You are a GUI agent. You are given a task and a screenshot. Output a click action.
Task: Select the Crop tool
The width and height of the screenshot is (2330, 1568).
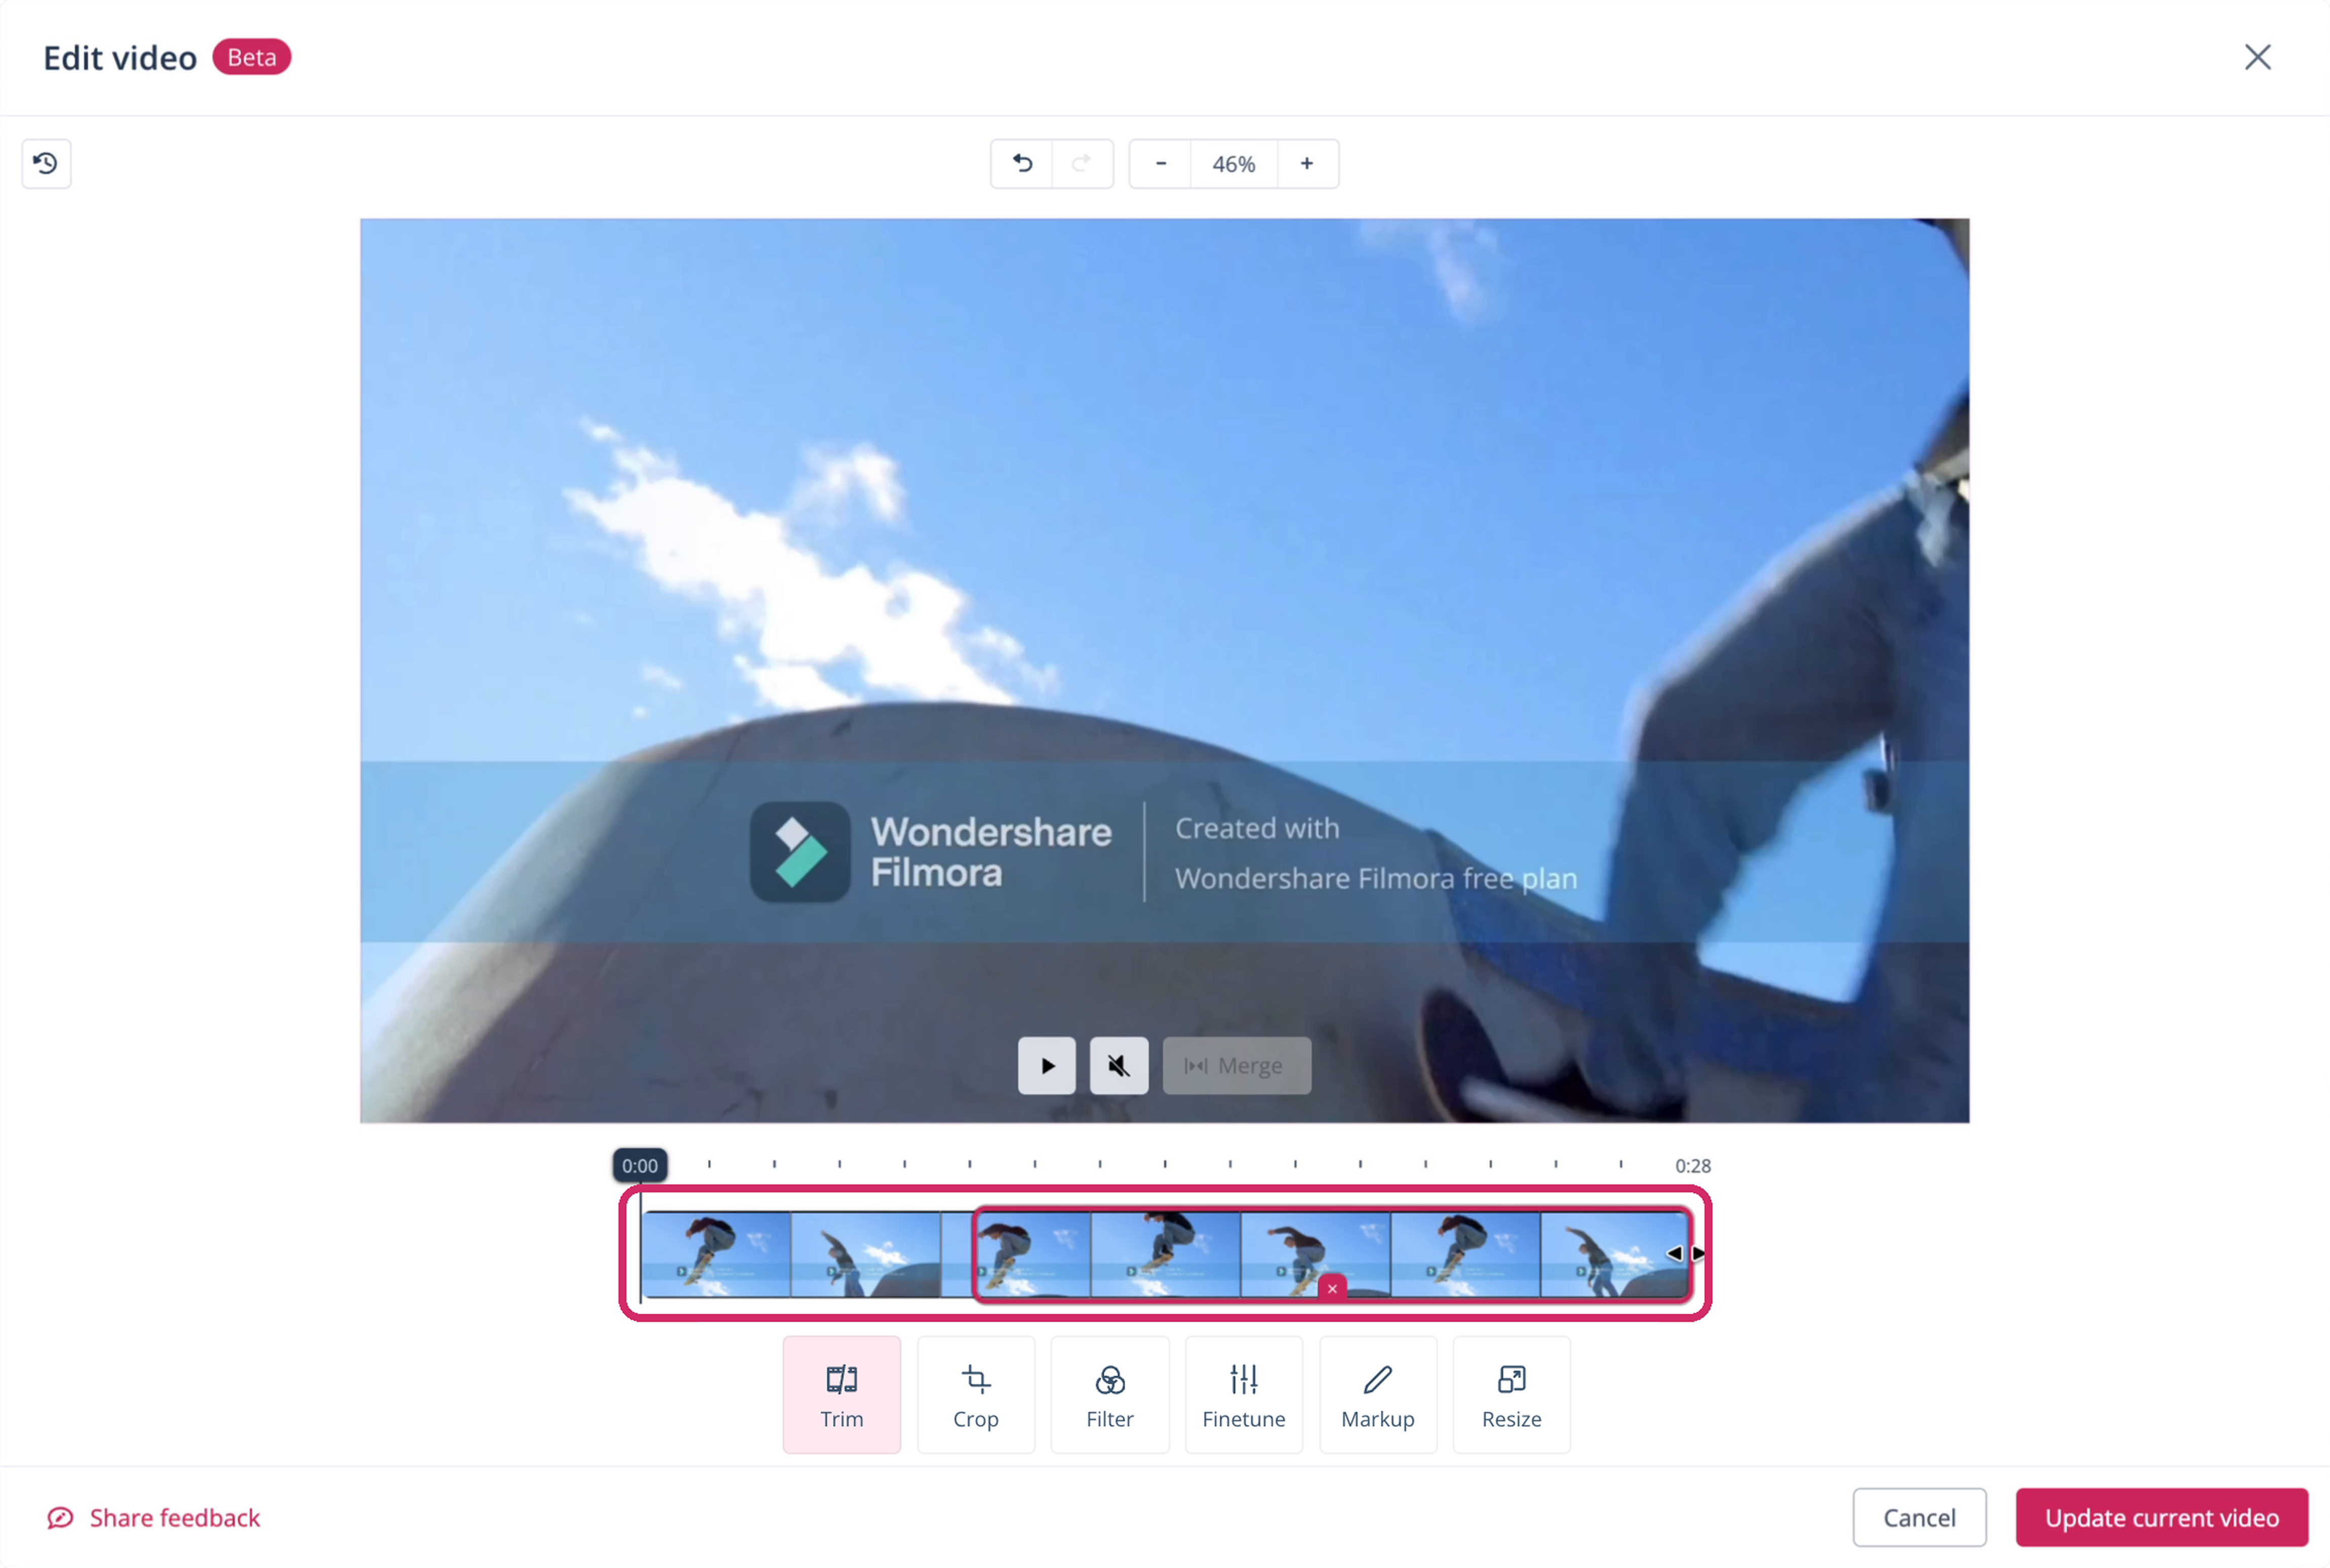pyautogui.click(x=976, y=1394)
